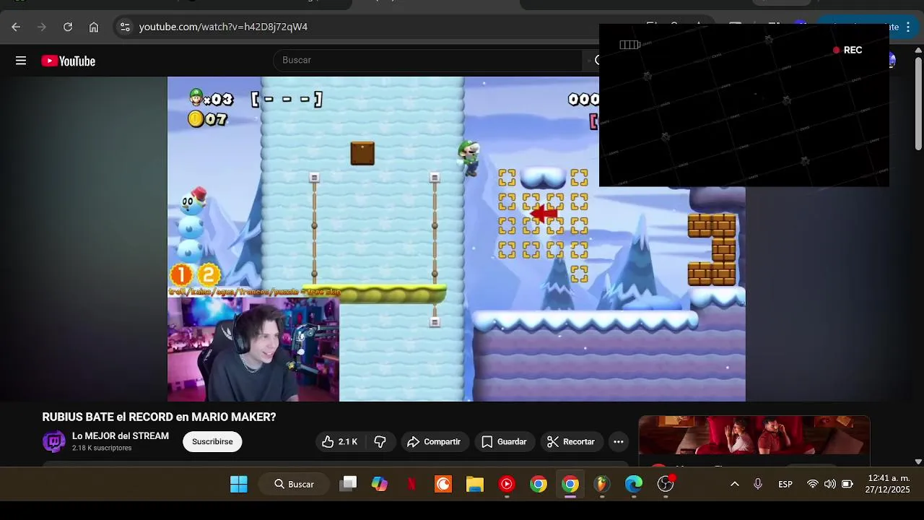
Task: Open the Lo MEJOR del STREAM channel link
Action: click(121, 436)
